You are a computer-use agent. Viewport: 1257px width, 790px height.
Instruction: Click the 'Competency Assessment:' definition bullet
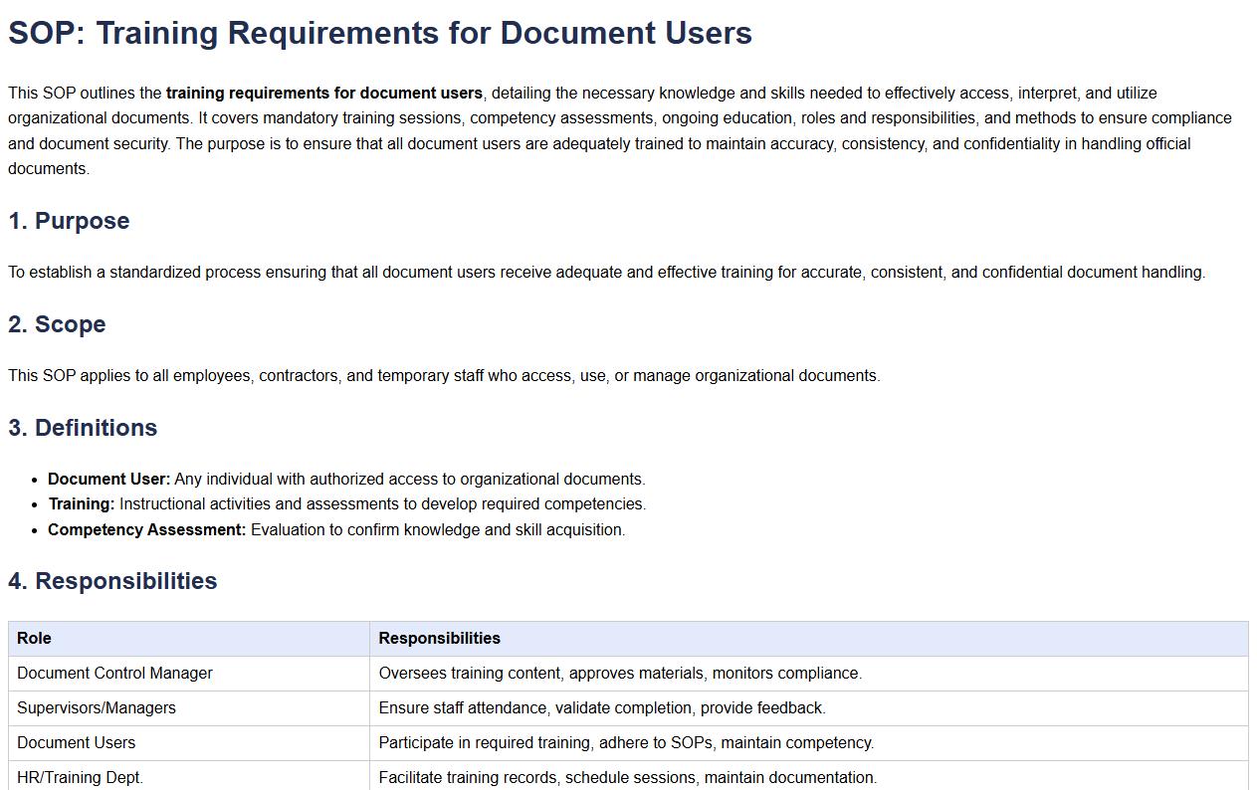click(x=336, y=530)
